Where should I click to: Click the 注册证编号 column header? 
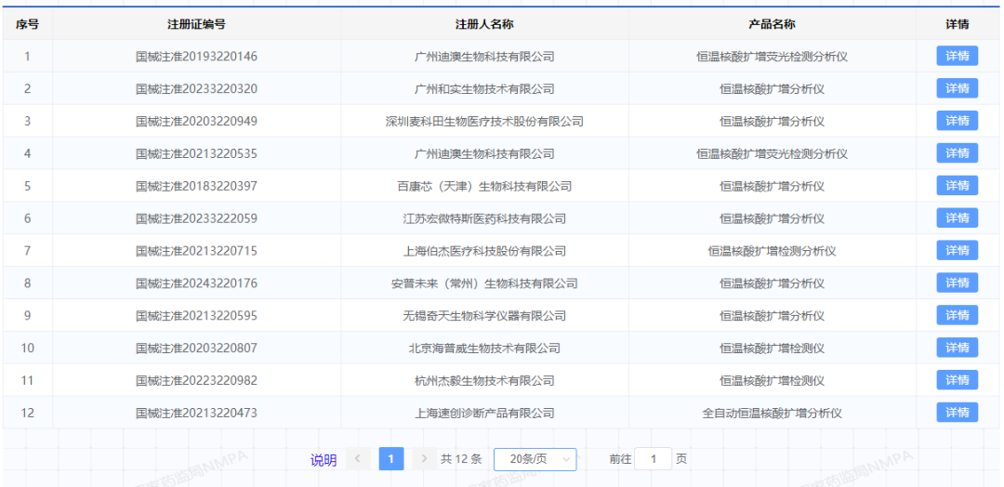pos(196,24)
